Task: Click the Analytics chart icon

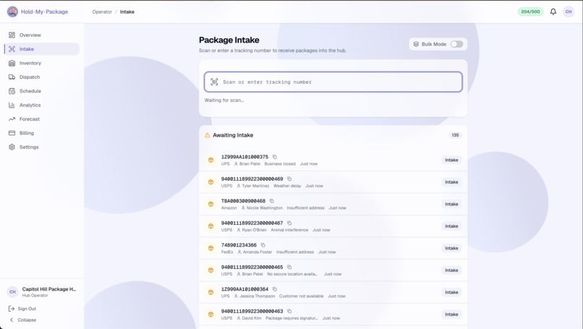Action: [x=12, y=105]
